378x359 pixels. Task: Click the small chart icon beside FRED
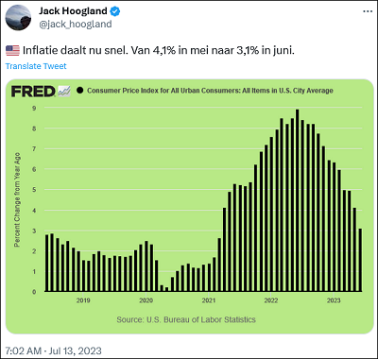coord(64,91)
